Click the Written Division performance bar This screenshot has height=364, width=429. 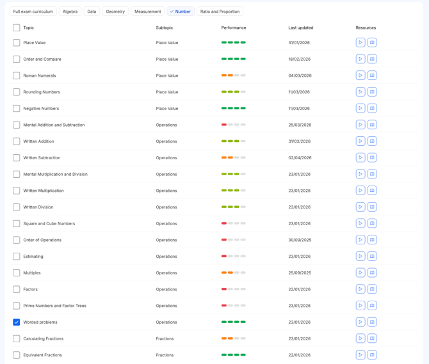coord(233,207)
